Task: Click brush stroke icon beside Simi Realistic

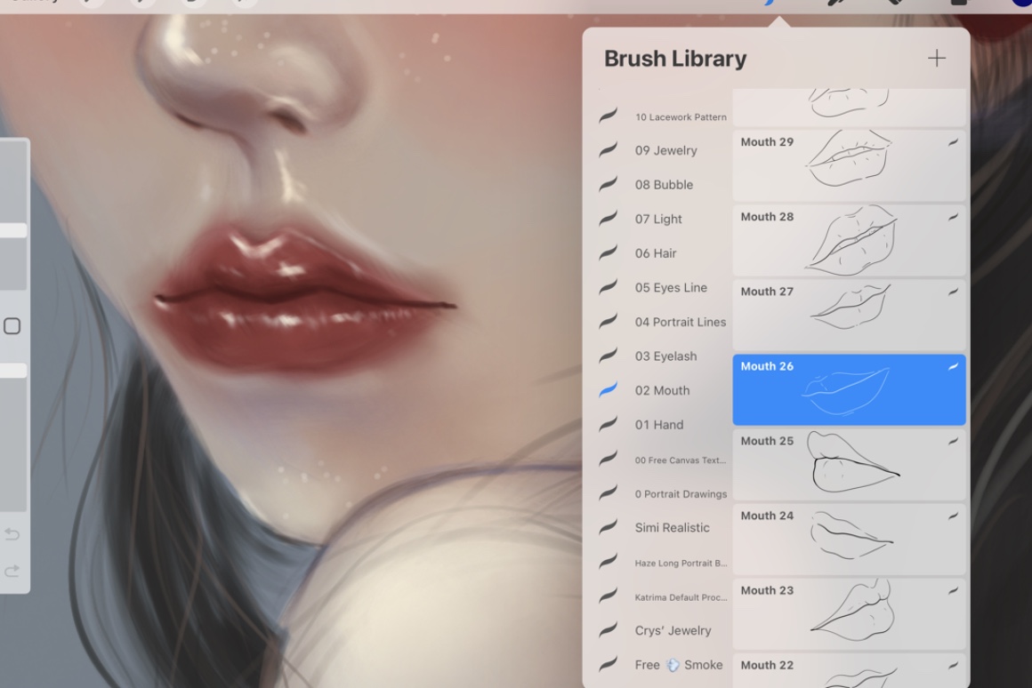Action: coord(609,526)
